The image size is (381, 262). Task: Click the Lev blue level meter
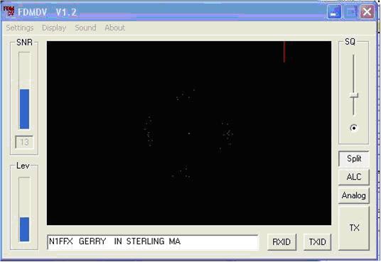[25, 229]
